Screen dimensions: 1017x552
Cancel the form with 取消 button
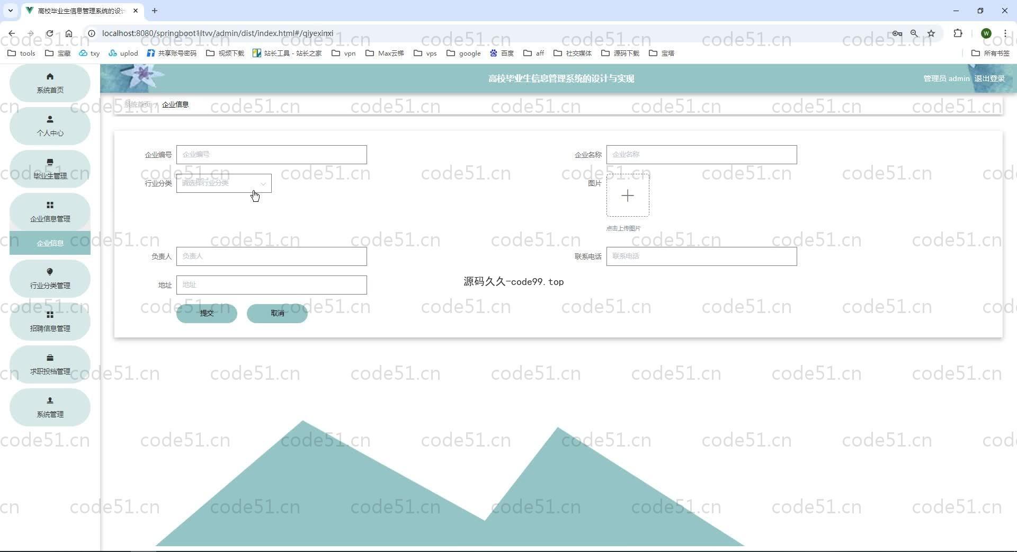click(x=277, y=313)
